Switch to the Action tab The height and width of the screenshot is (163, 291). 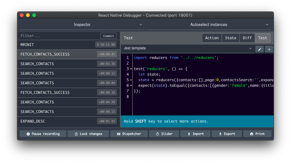(212, 38)
